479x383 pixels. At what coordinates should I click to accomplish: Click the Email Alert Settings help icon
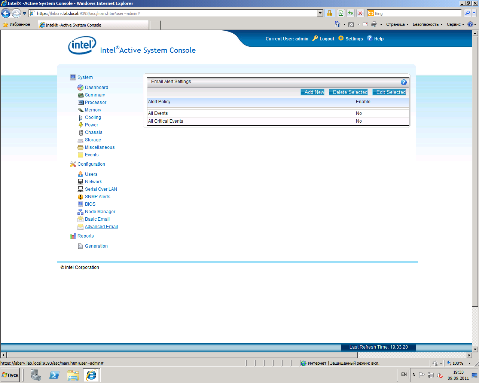[403, 82]
